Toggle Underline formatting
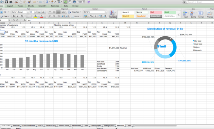Viewport: 214px width, 129px height. click(22, 16)
